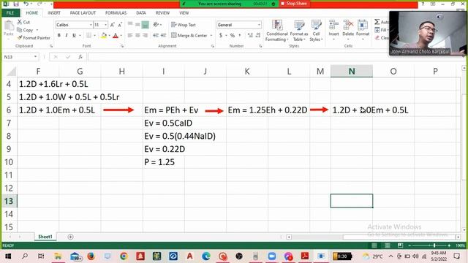Open Conditional Formatting menu
Screen dimensions: 468x263
(x=277, y=31)
